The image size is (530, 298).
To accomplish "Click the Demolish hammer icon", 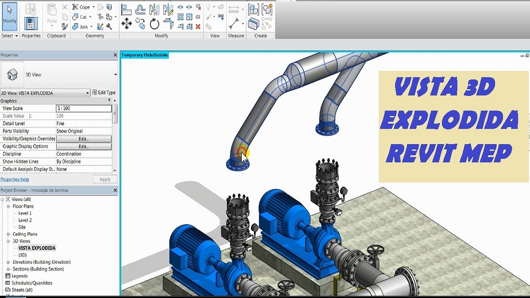I will [109, 26].
